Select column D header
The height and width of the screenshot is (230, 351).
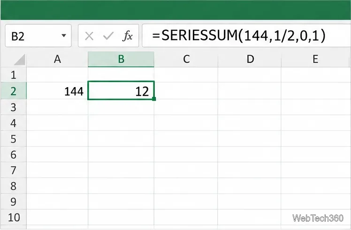(250, 59)
